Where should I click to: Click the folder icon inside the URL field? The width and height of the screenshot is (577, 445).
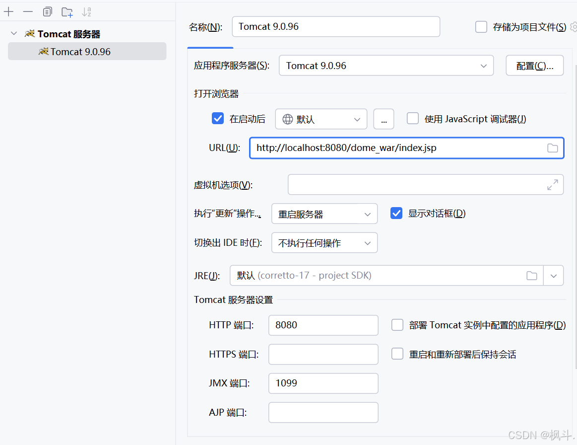click(x=552, y=148)
